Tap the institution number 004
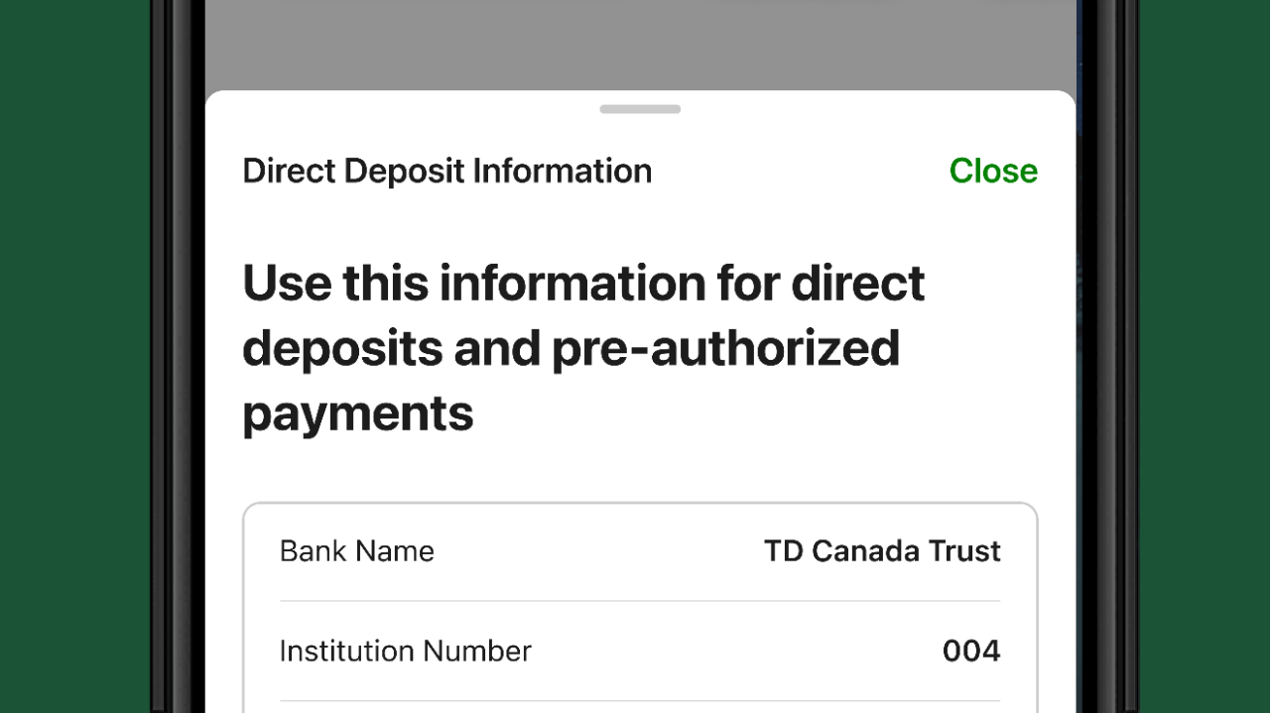Viewport: 1270px width, 713px height. pyautogui.click(x=970, y=652)
